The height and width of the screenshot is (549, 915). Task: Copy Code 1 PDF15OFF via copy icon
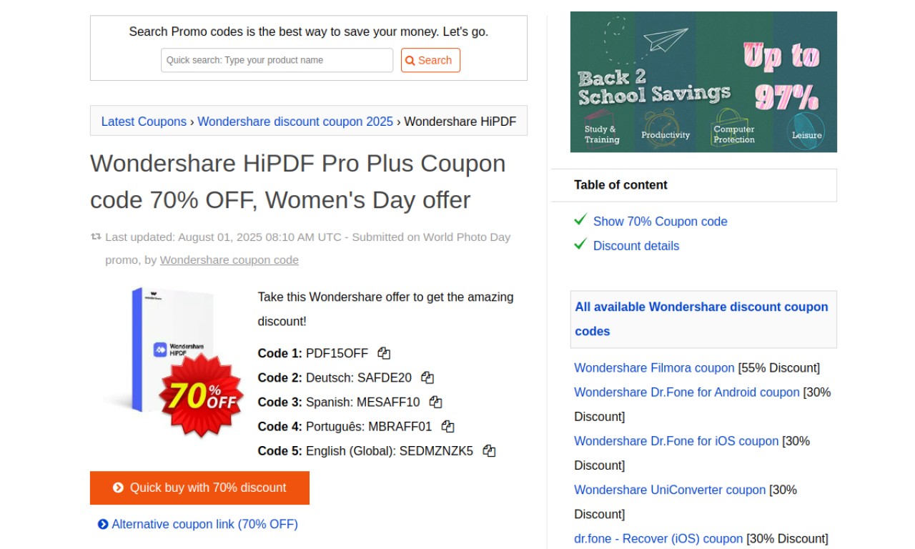[x=384, y=353]
